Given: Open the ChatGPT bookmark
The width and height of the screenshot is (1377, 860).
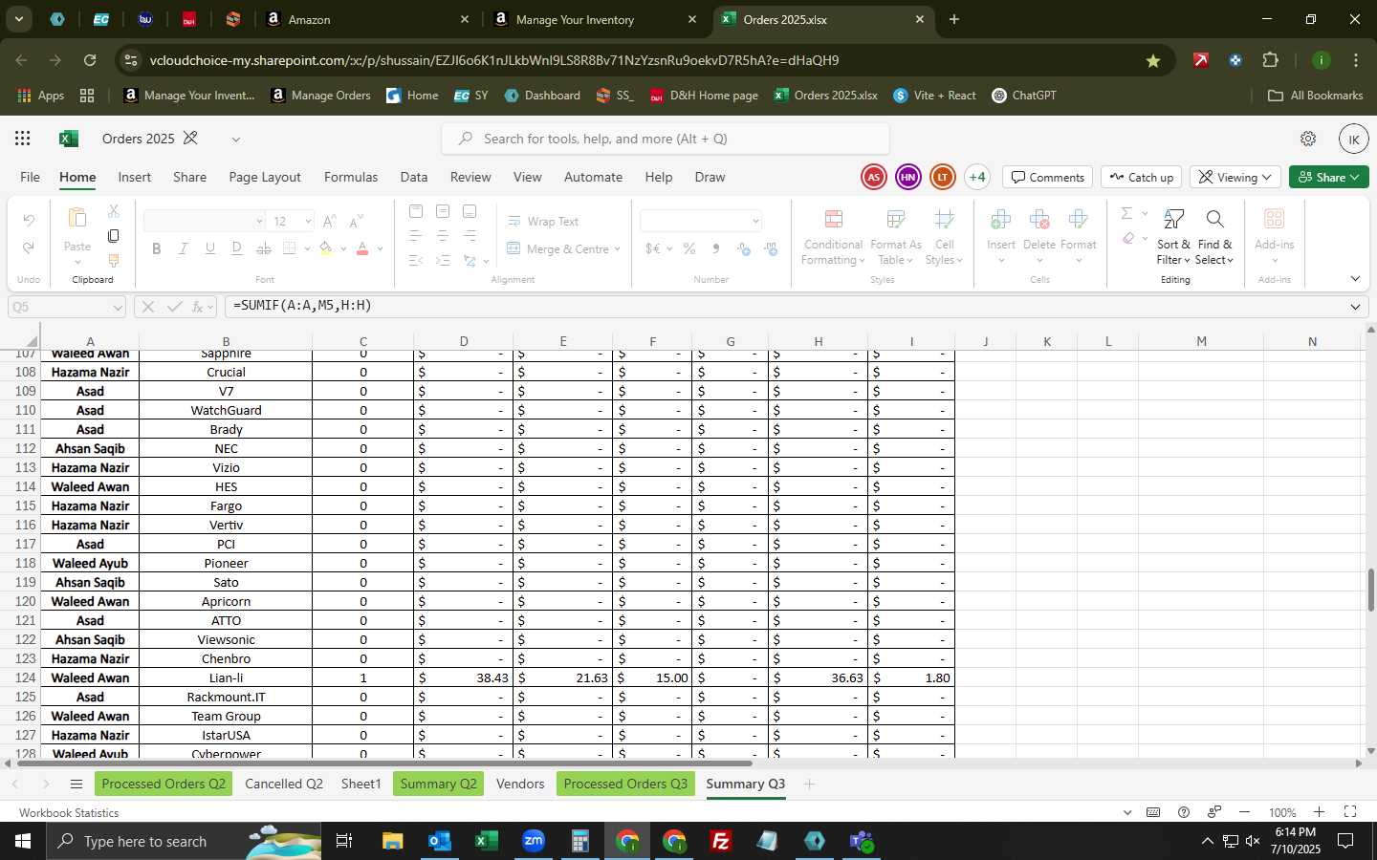Looking at the screenshot, I should 1024,96.
